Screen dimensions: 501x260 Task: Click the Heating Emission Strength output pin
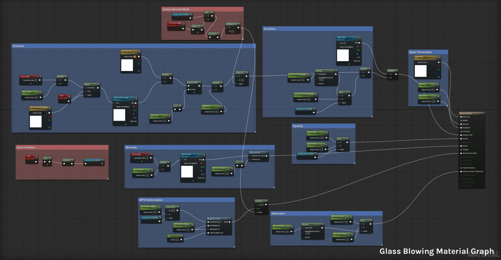tap(315, 99)
